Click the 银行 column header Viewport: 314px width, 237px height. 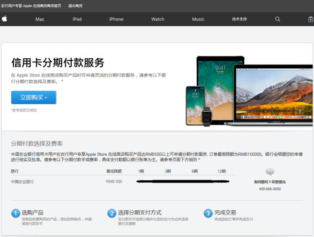coord(15,171)
